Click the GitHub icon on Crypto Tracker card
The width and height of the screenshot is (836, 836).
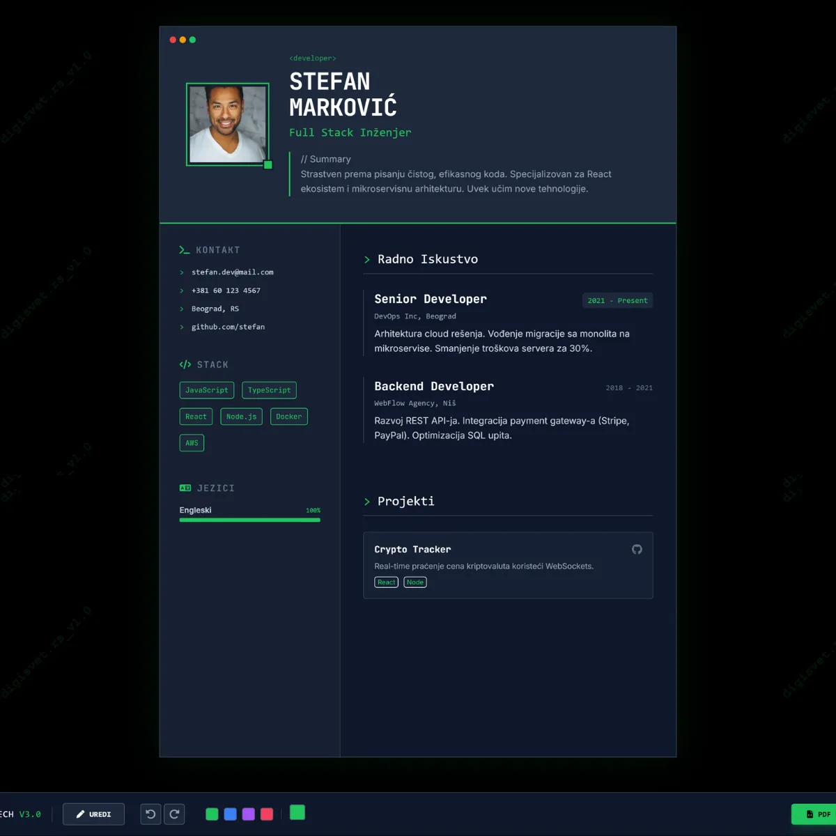tap(637, 549)
